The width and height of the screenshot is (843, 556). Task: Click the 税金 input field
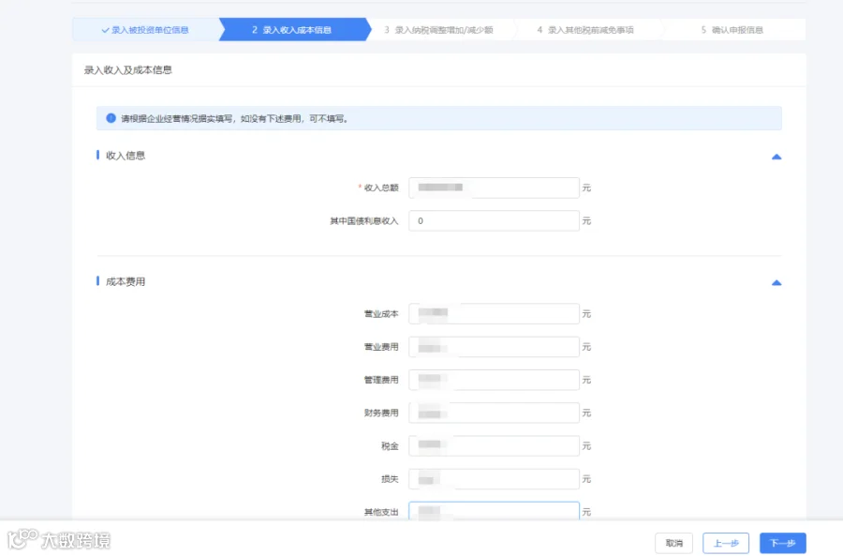pyautogui.click(x=494, y=445)
